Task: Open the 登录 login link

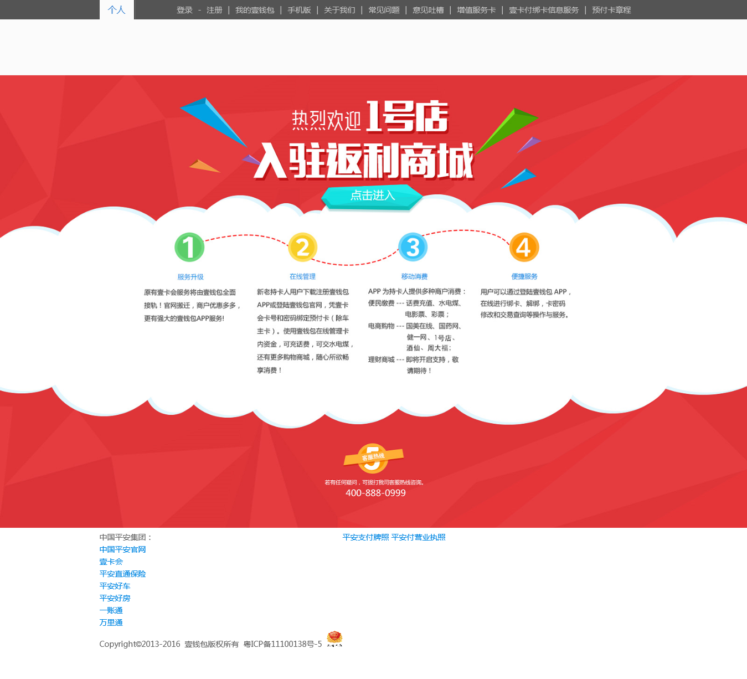Action: (184, 10)
